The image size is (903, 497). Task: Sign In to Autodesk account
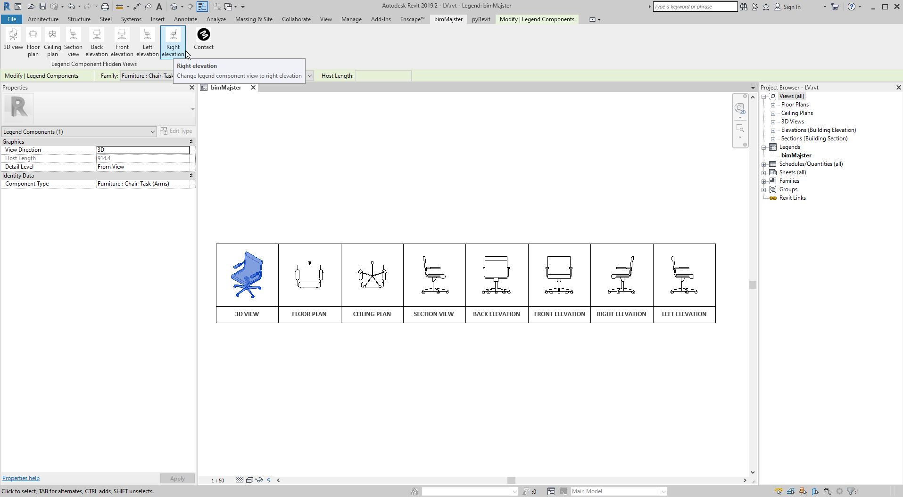pos(787,7)
